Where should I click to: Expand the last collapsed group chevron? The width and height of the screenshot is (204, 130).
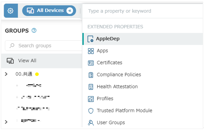[x=6, y=122]
